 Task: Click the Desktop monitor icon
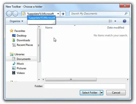[x=14, y=36]
